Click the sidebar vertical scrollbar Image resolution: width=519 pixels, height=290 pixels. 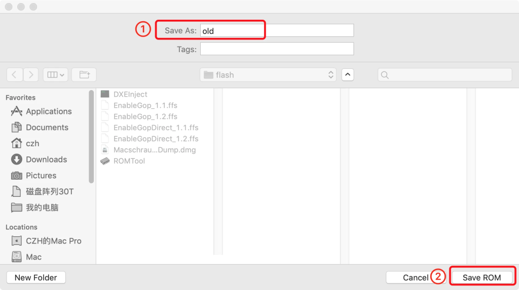tap(91, 137)
